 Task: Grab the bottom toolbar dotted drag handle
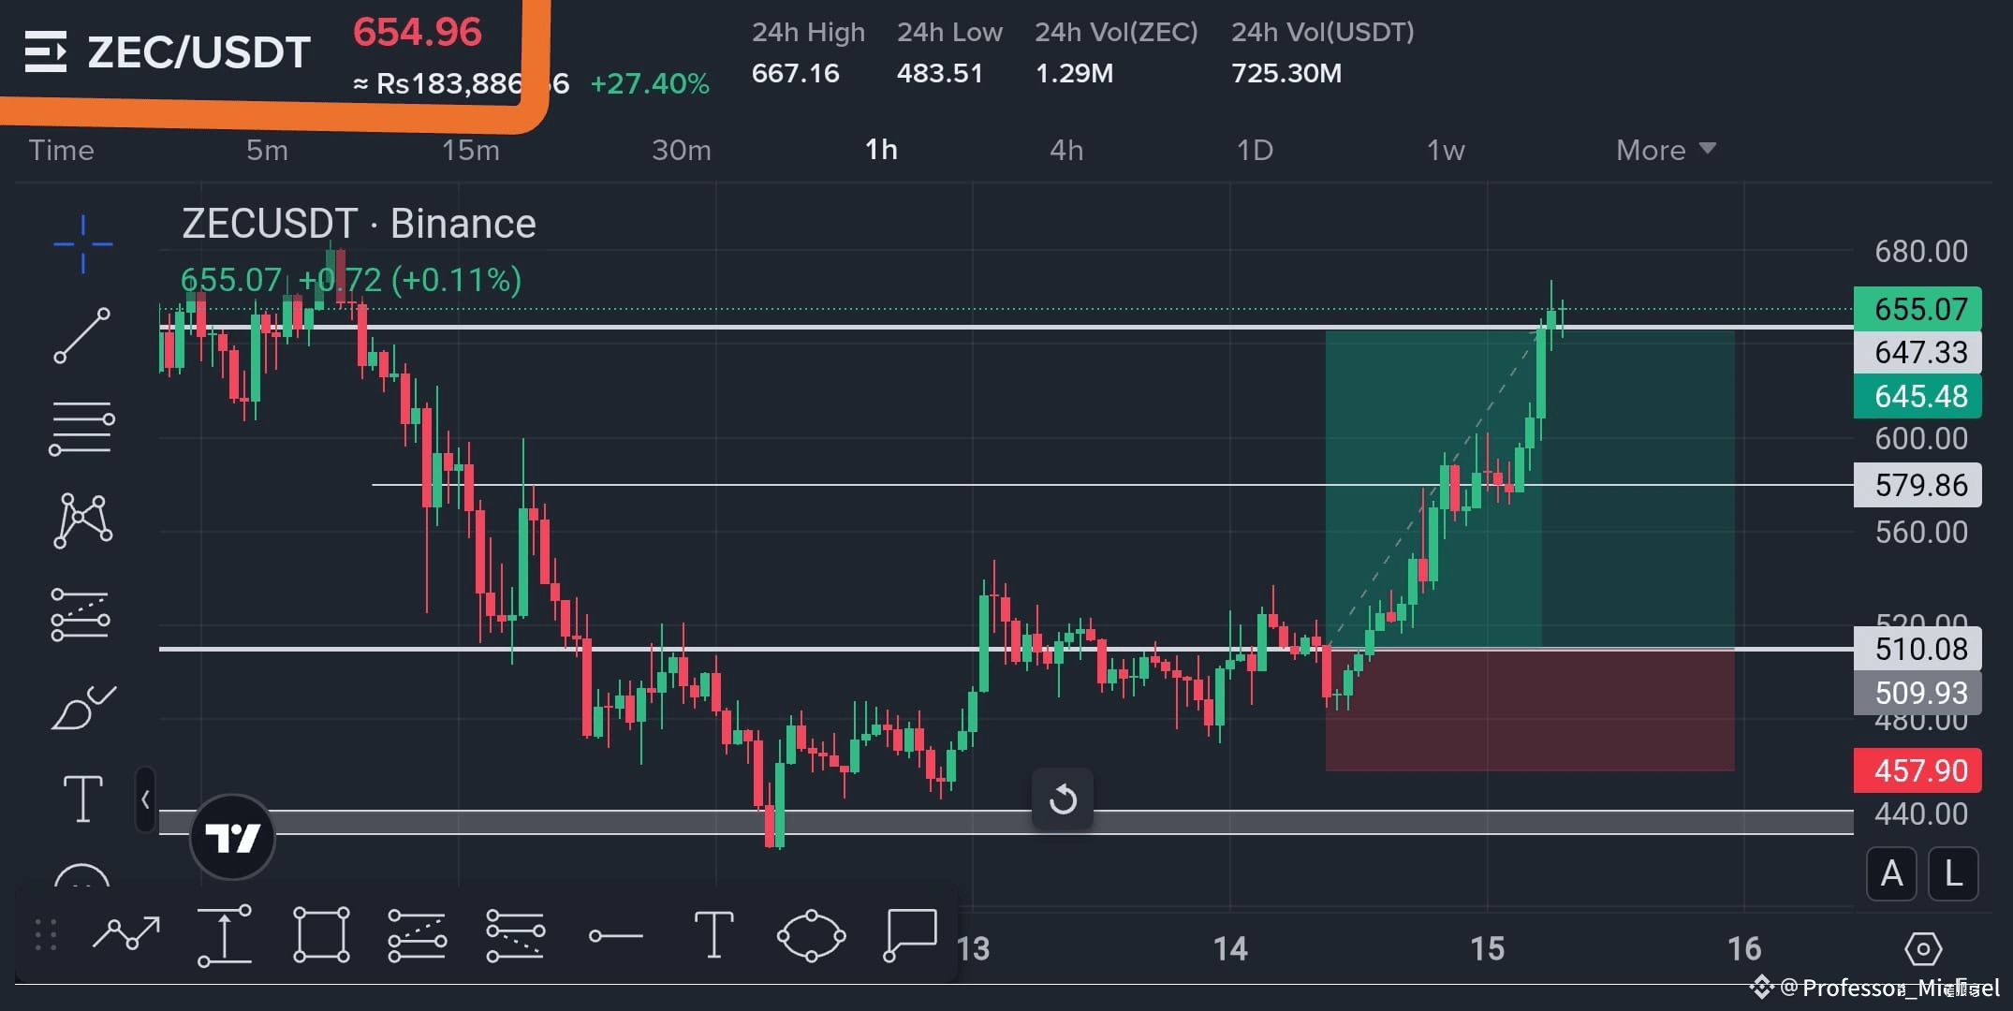(45, 935)
